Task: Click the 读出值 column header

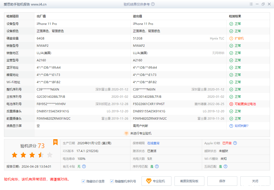Action: tap(138, 16)
